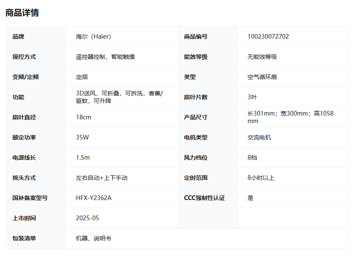
Task: Select the 风力档位 label
Action: 196,158
